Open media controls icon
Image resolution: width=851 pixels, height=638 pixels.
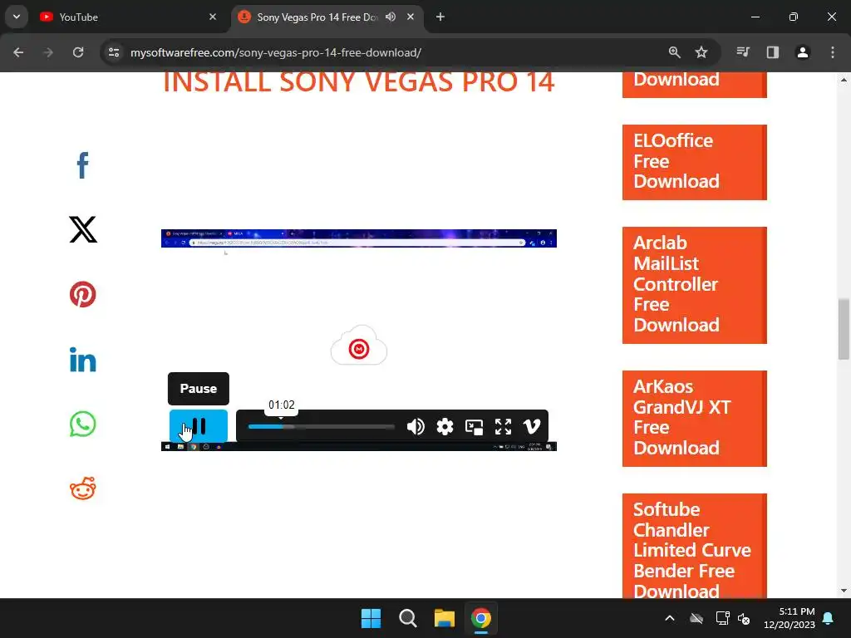(x=743, y=52)
